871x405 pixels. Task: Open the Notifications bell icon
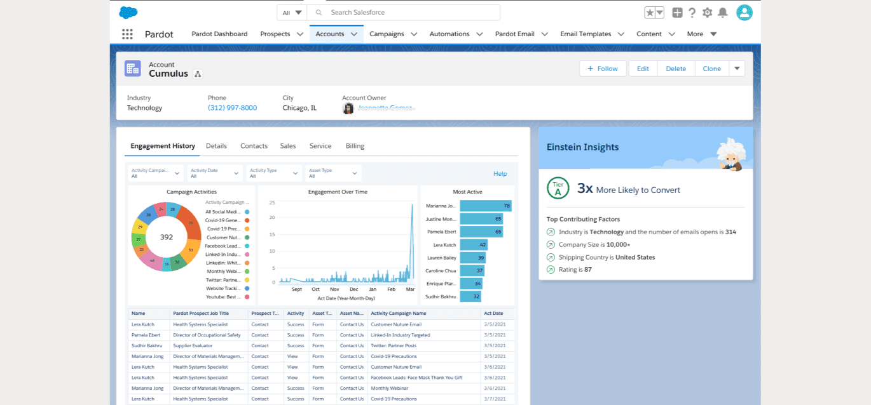(723, 13)
